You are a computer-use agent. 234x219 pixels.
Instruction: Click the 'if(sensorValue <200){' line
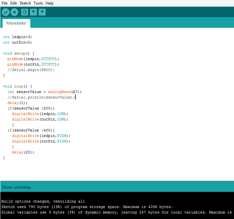pos(31,108)
